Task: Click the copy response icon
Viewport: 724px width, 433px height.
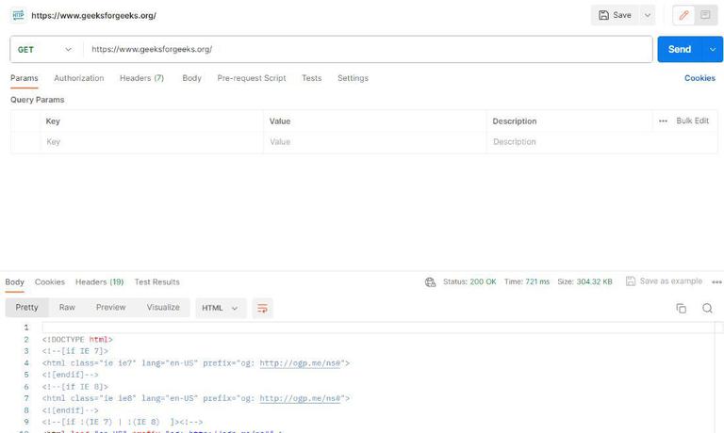Action: tap(681, 308)
